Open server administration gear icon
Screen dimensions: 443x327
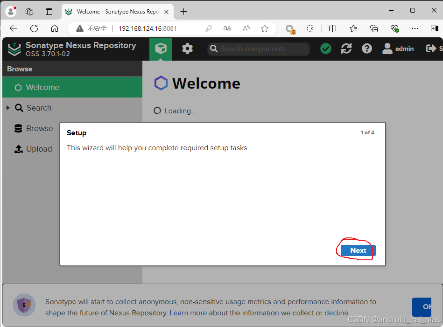point(187,49)
